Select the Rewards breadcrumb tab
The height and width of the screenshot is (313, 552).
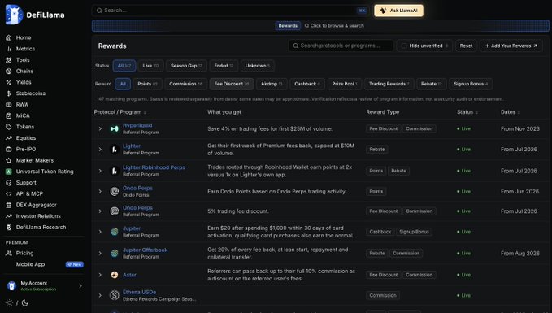288,26
